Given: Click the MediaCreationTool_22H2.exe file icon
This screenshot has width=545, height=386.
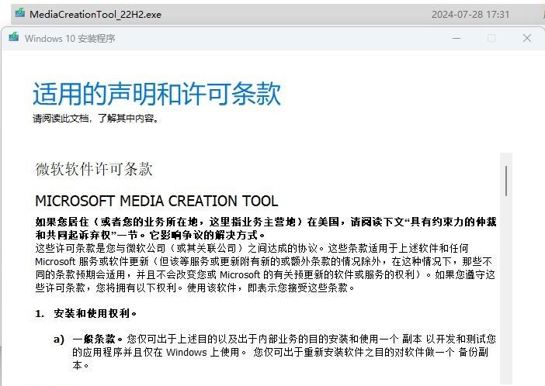Looking at the screenshot, I should [20, 13].
